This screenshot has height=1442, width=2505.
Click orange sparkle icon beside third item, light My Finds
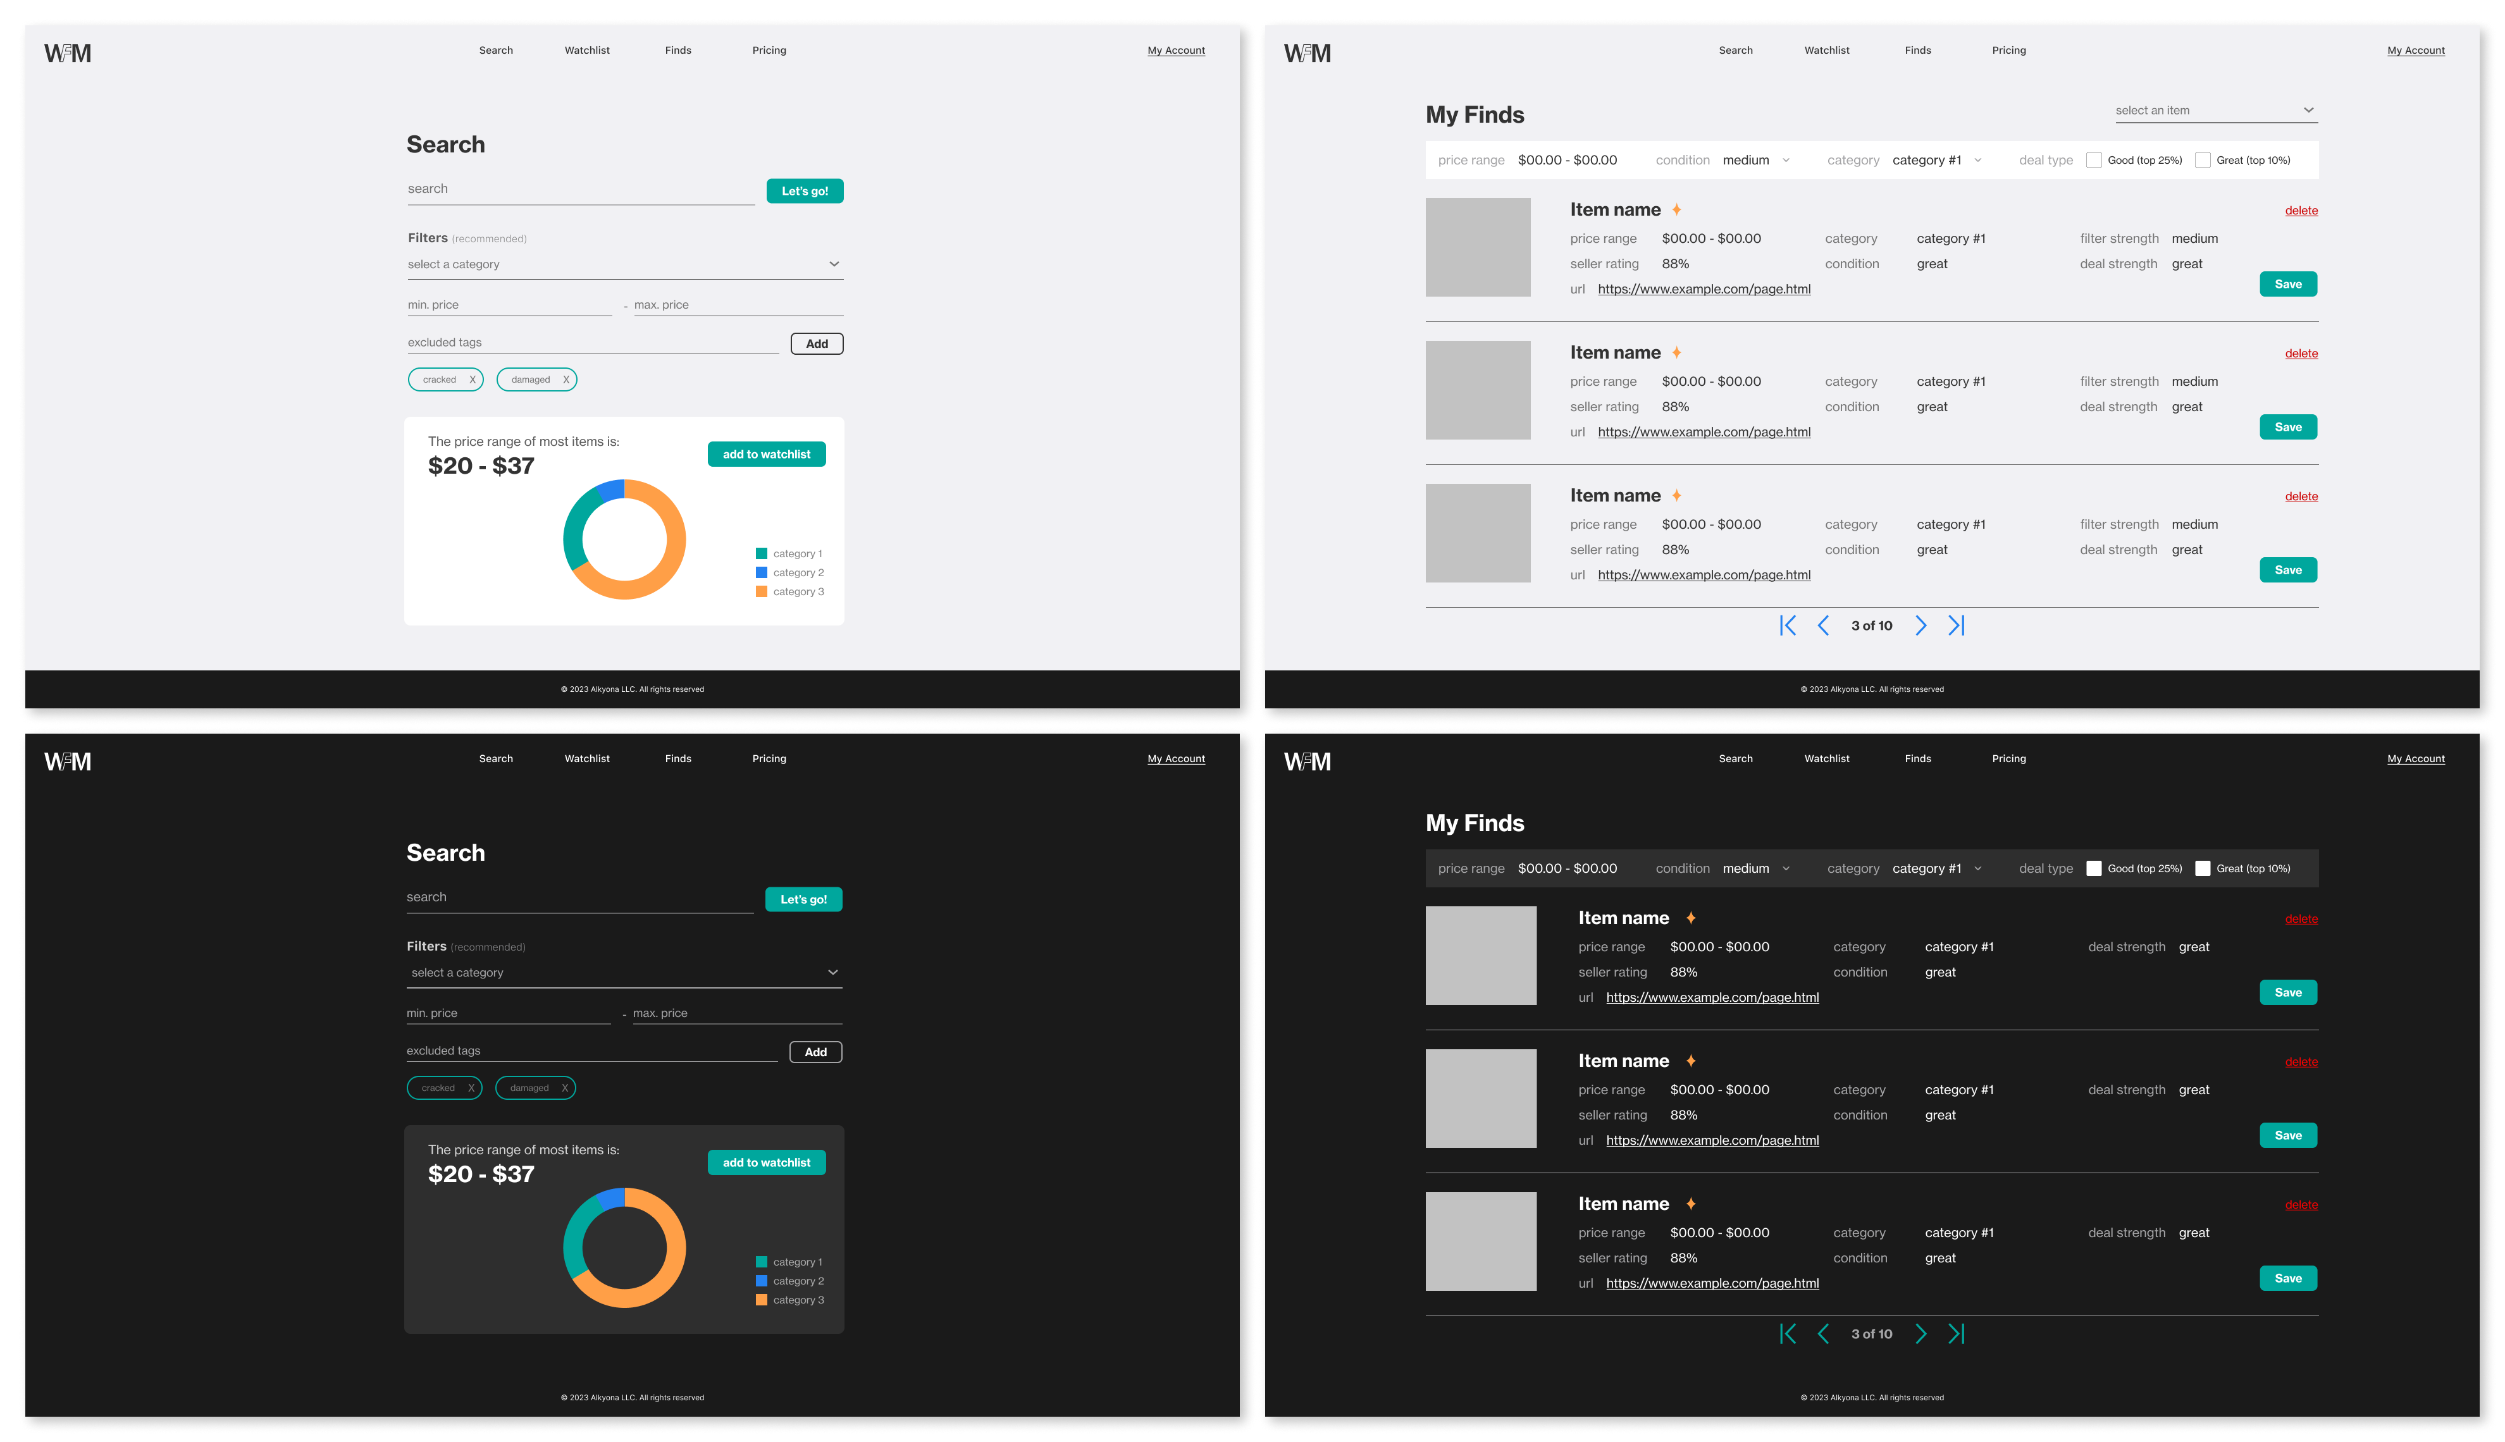[x=1677, y=495]
